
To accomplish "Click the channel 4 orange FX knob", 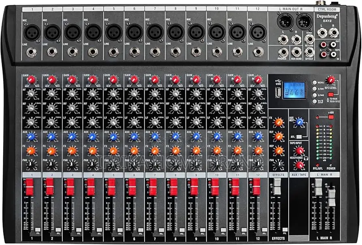I will [x=93, y=151].
